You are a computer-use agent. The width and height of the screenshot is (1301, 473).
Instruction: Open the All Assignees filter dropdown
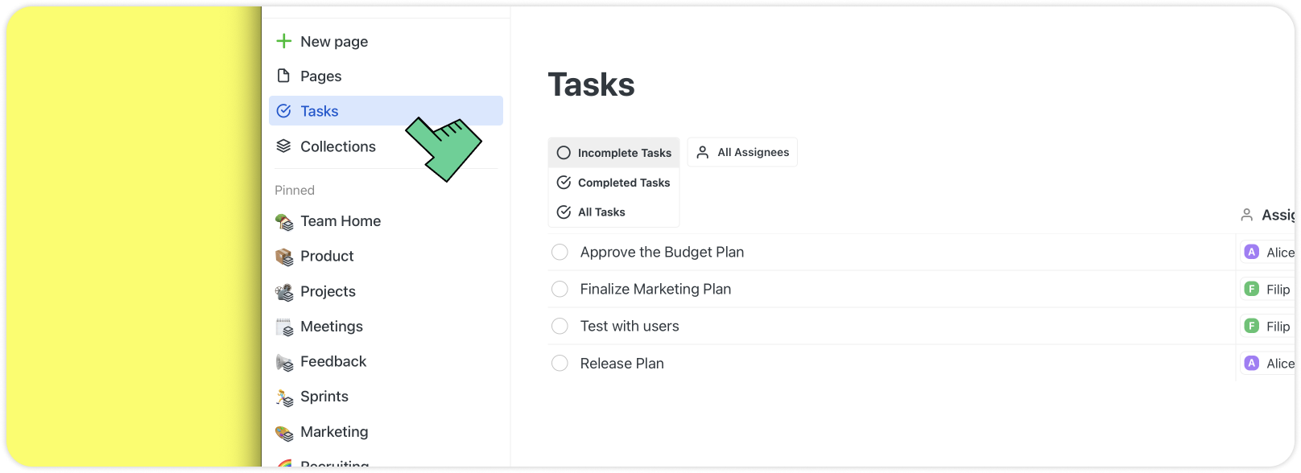pyautogui.click(x=742, y=152)
